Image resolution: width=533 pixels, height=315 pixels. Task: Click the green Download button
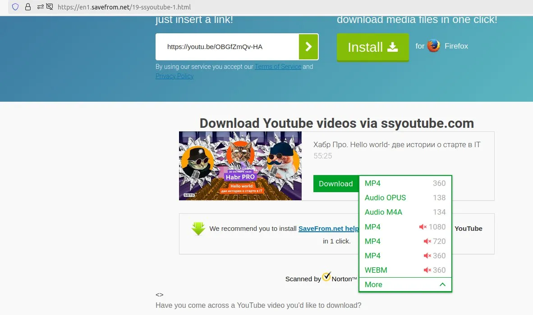(336, 184)
